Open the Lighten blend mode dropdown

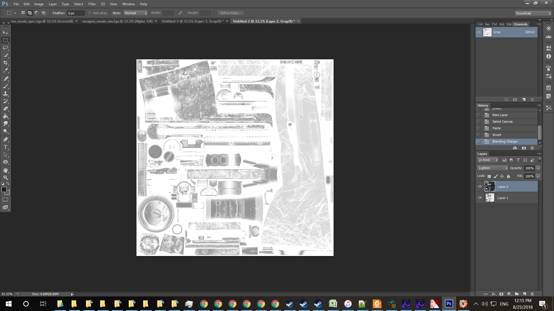pyautogui.click(x=493, y=168)
